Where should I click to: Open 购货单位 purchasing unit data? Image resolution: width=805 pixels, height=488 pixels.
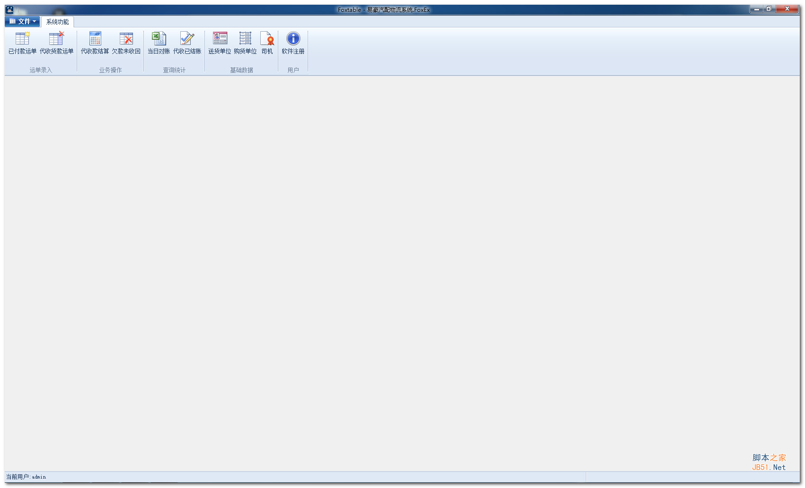point(245,43)
